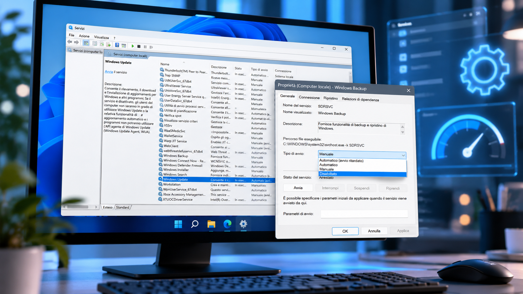Open Search from the taskbar magnifier icon

tap(195, 224)
